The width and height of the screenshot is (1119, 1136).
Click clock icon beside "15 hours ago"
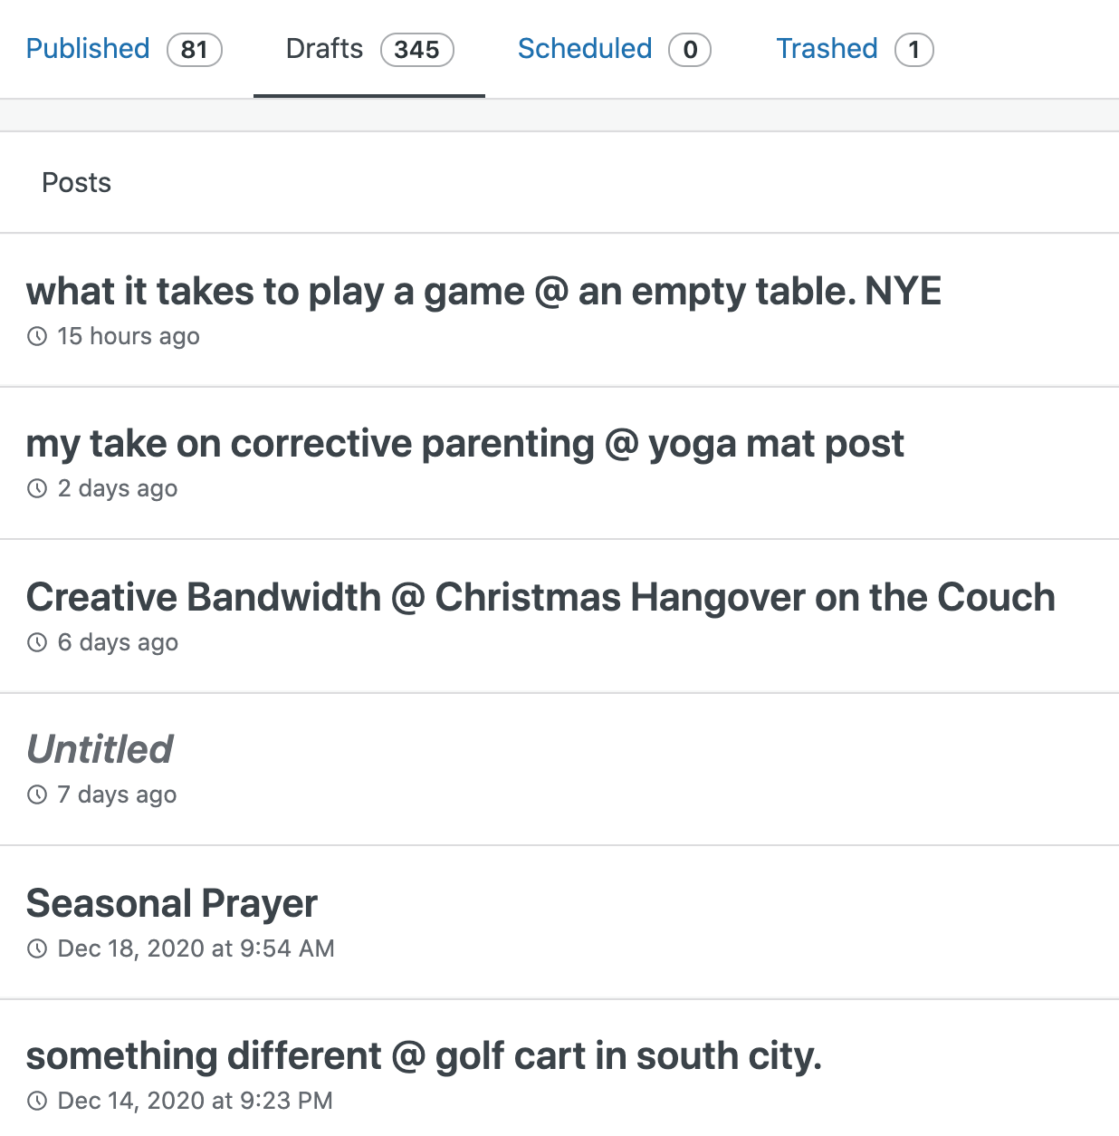(37, 337)
